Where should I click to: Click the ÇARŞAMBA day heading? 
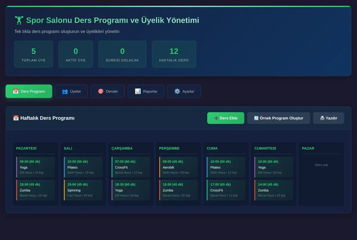coord(122,148)
